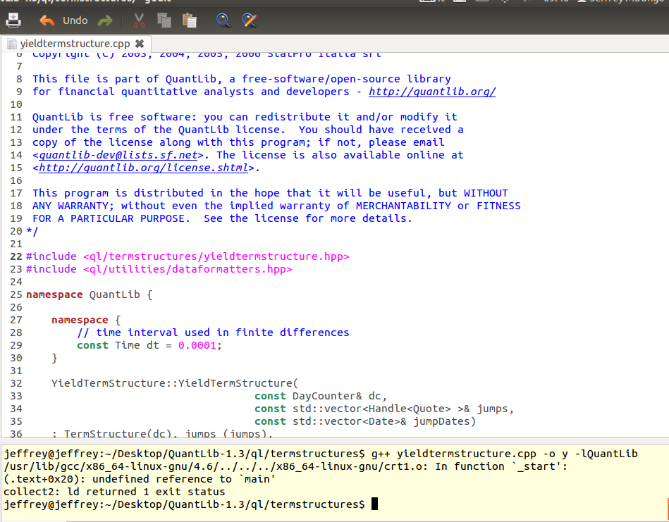Open Find and Replace tool

tap(248, 20)
